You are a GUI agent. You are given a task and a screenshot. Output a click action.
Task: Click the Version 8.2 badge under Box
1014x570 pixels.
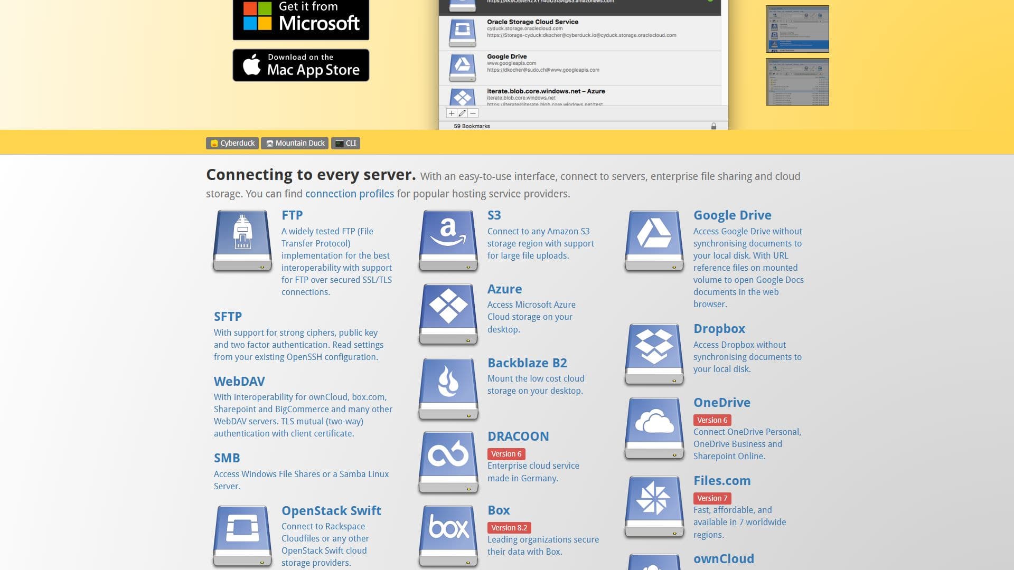[x=509, y=528]
